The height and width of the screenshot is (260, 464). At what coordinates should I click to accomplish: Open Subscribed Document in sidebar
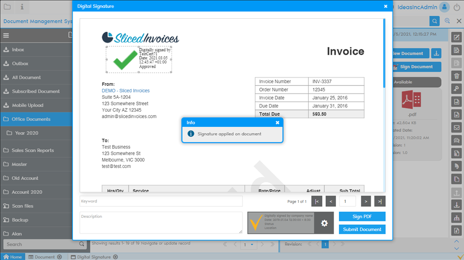[x=36, y=91]
